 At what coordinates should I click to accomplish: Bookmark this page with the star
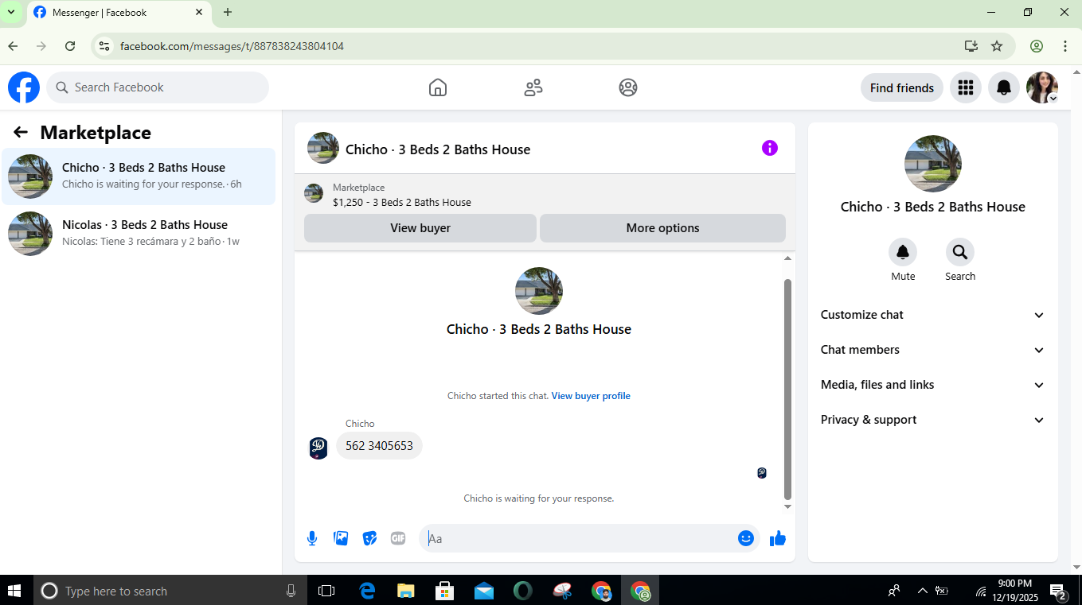pyautogui.click(x=997, y=46)
